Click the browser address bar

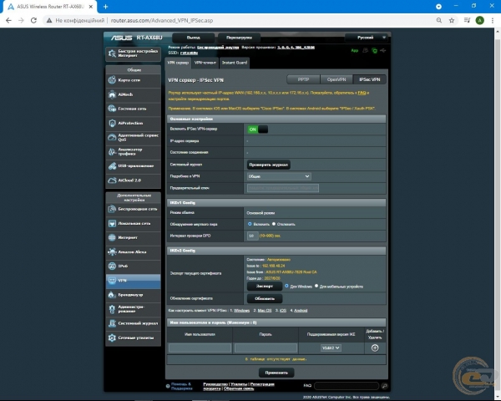[238, 20]
